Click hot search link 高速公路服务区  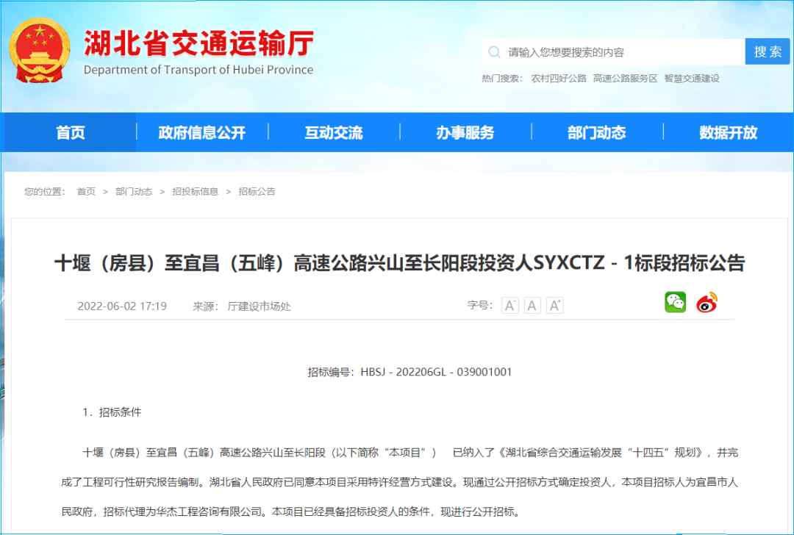(625, 79)
